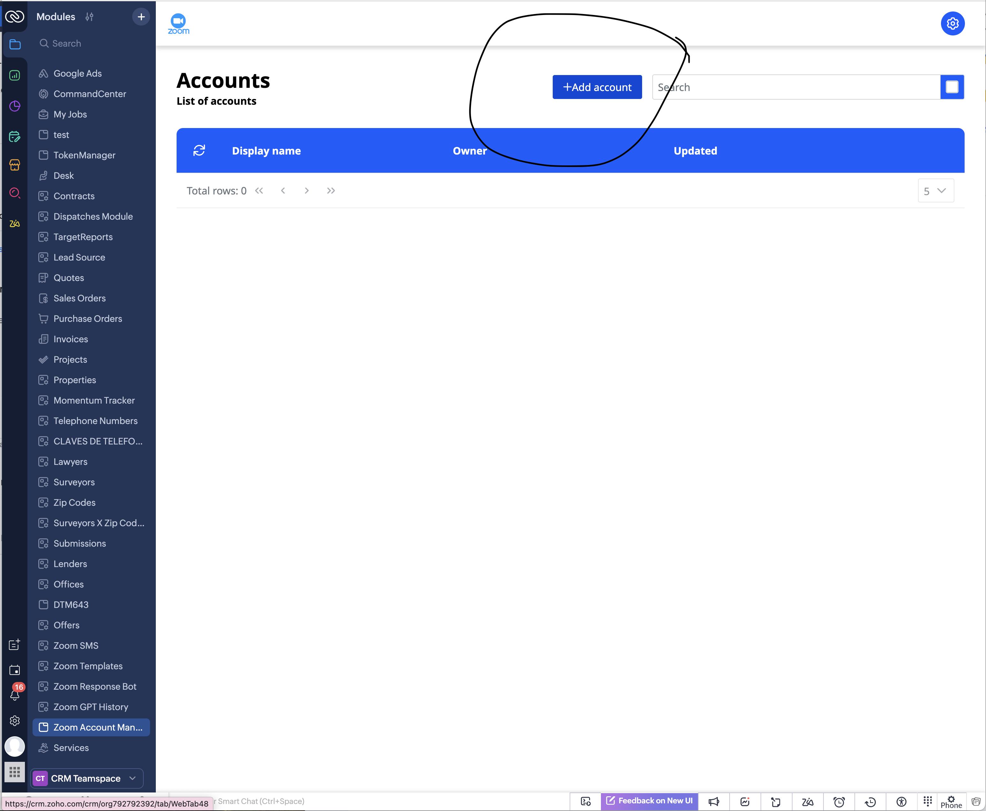Add a new module with plus icon
The width and height of the screenshot is (986, 811).
coord(141,17)
